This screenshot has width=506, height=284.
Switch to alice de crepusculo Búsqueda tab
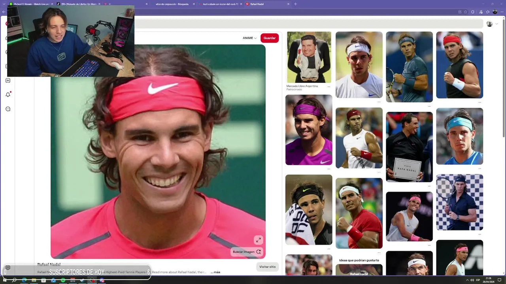click(172, 4)
